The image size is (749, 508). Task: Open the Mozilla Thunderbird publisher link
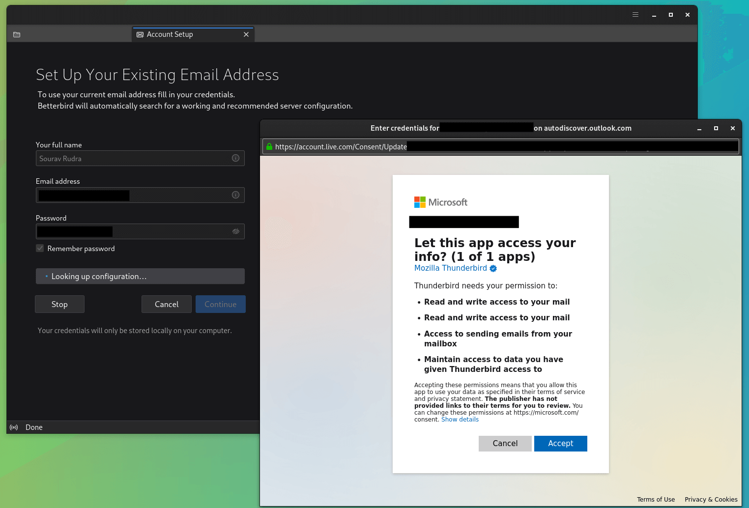(450, 268)
